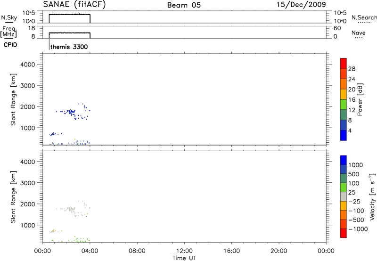This screenshot has height=261, width=377.
Task: Click the Time UT axis title
Action: tap(184, 258)
